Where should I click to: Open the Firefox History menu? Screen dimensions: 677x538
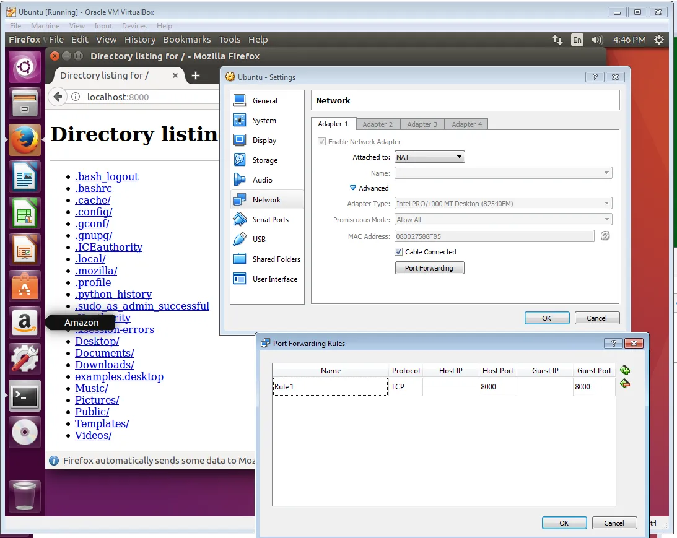pyautogui.click(x=140, y=40)
